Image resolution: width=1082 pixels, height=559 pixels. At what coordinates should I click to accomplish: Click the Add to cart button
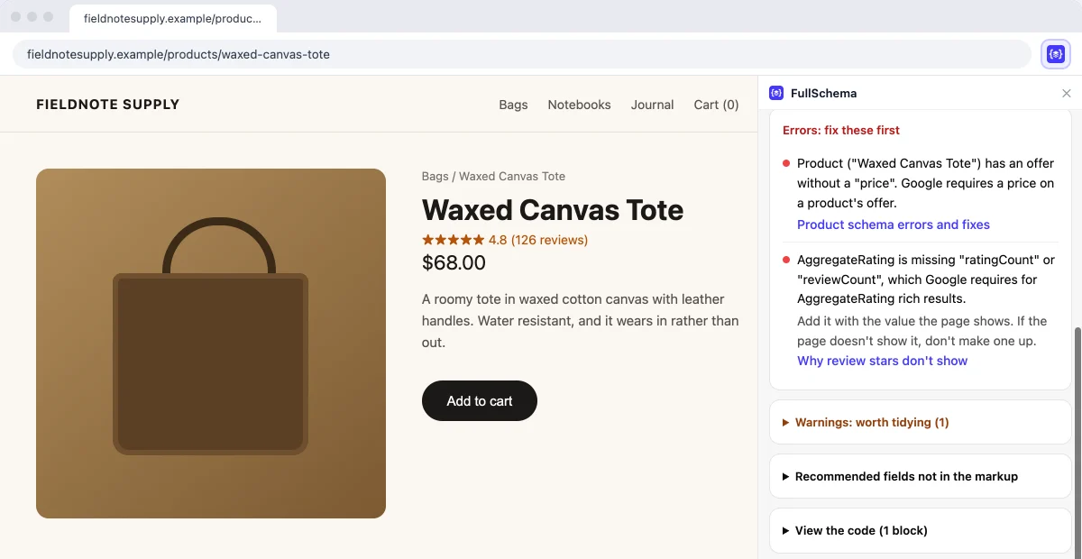click(480, 401)
